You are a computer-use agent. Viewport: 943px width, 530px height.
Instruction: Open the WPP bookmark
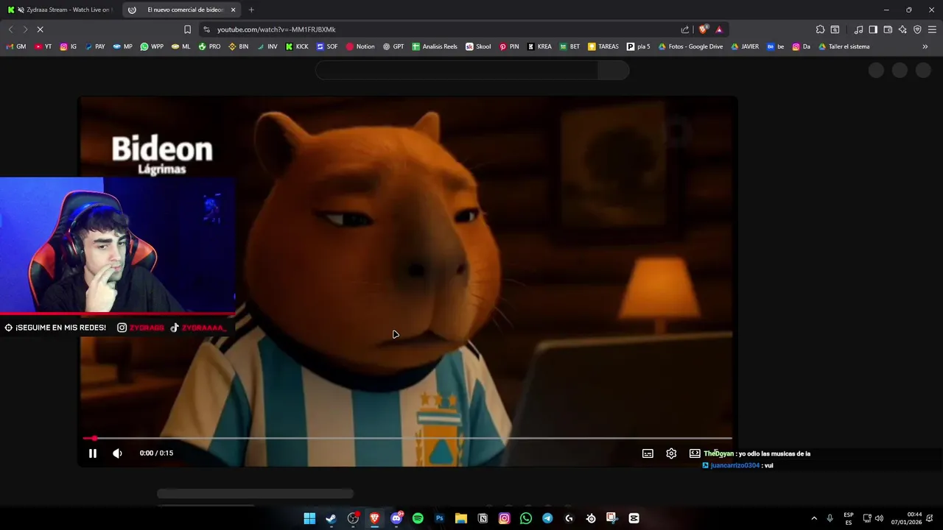[x=152, y=46]
